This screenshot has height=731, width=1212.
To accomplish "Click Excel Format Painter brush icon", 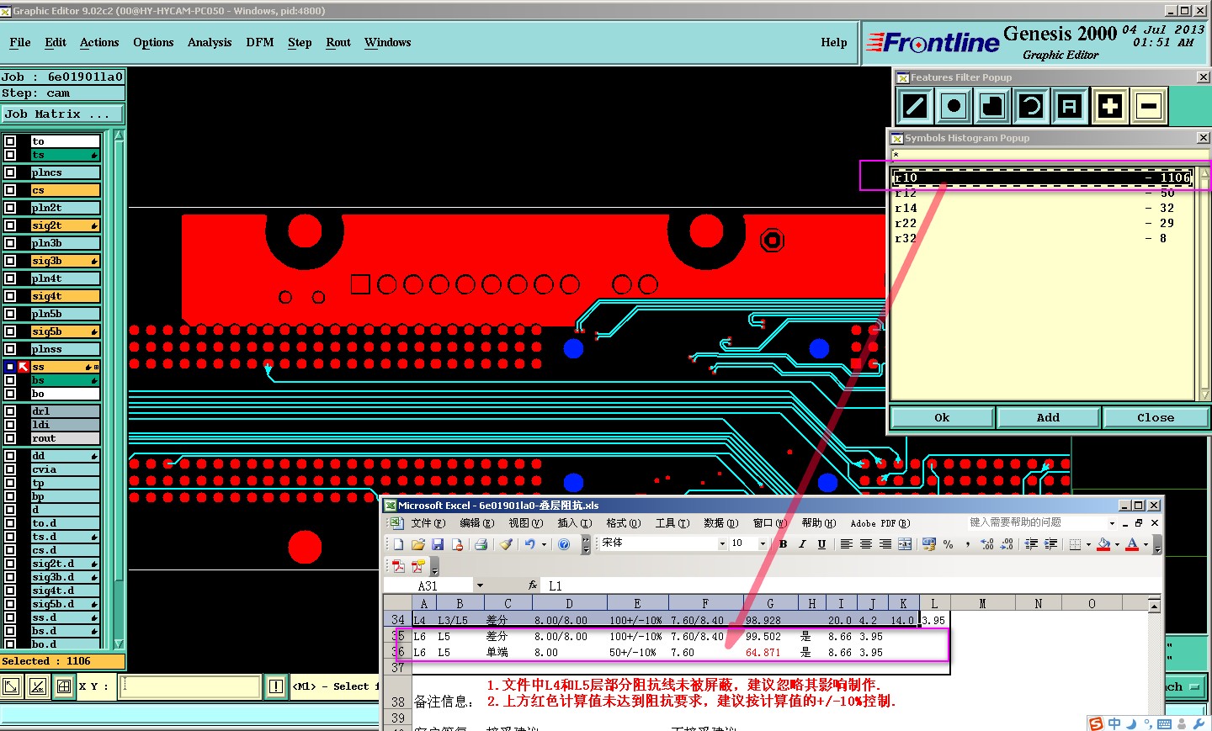I will 506,544.
